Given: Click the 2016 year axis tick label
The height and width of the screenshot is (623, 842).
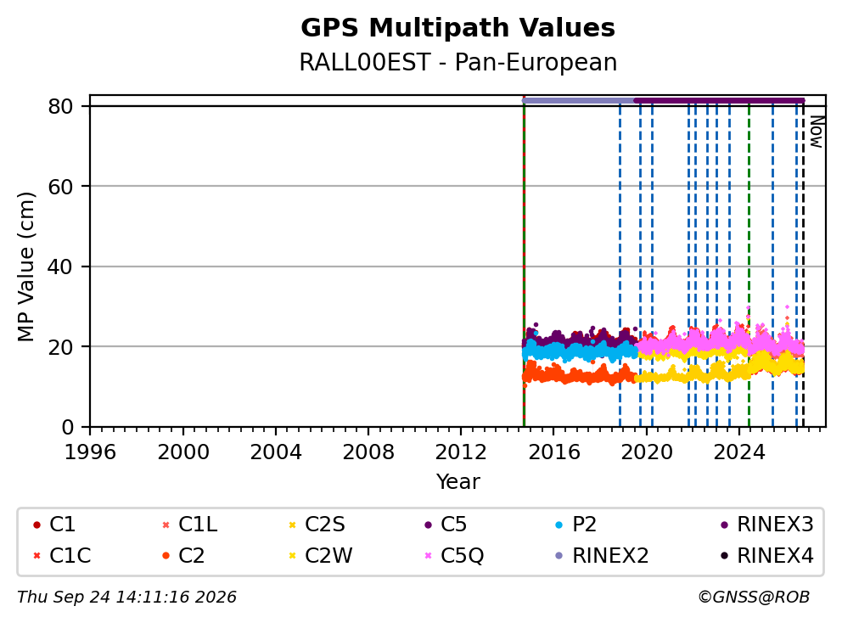Looking at the screenshot, I should (x=553, y=452).
